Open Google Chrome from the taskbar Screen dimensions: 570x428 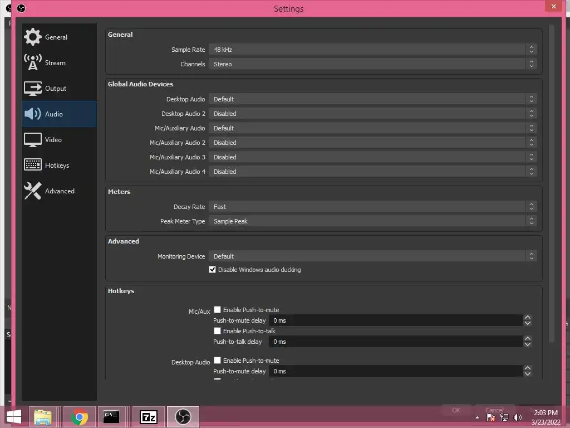(79, 417)
